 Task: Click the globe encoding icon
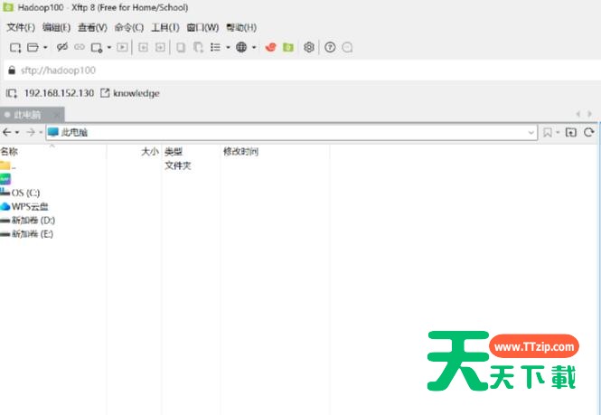[x=241, y=47]
